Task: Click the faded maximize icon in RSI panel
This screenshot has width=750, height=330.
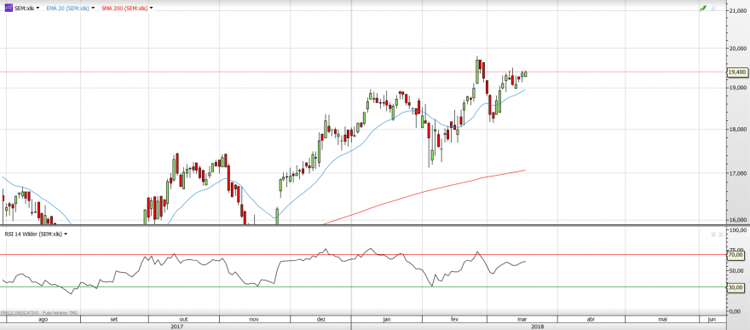Action: (x=713, y=234)
